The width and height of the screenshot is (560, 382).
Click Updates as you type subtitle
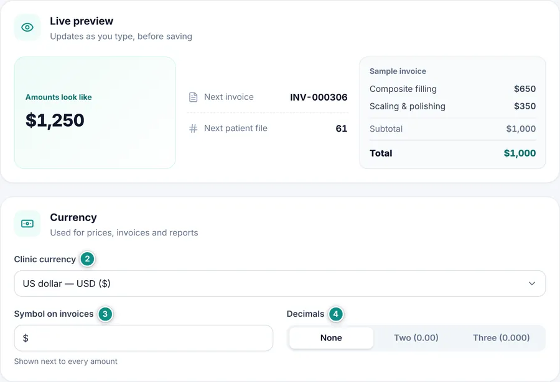[121, 37]
